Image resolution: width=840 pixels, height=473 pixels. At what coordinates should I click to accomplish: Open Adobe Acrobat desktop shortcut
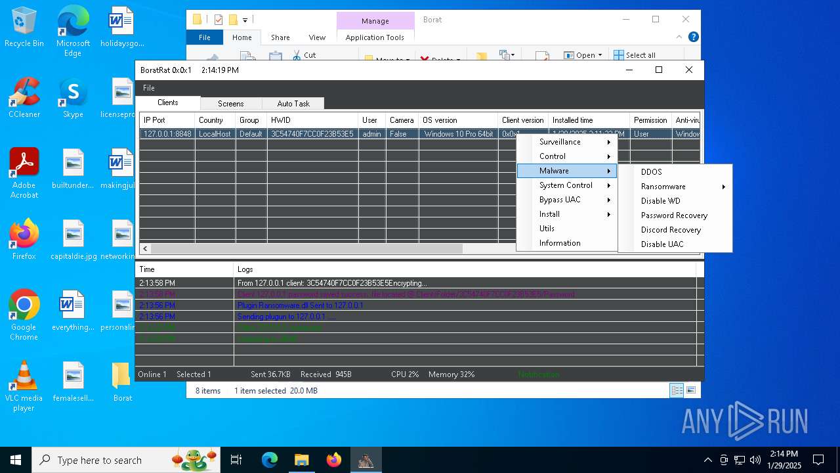pyautogui.click(x=24, y=173)
